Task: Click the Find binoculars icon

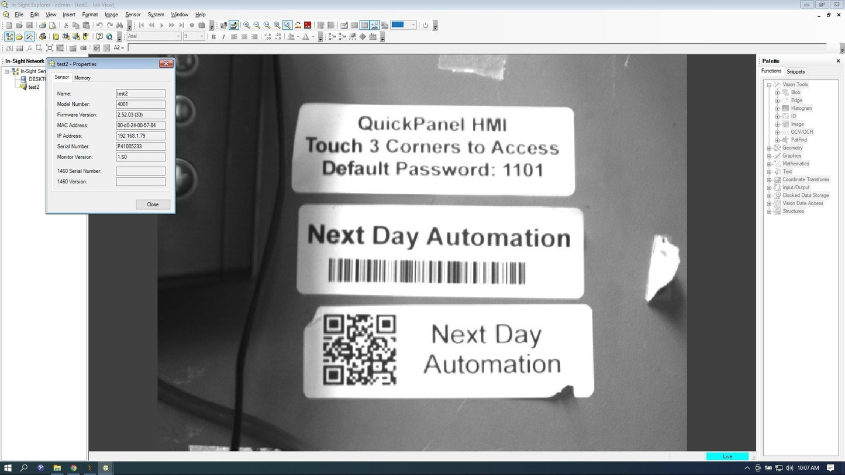Action: [120, 25]
